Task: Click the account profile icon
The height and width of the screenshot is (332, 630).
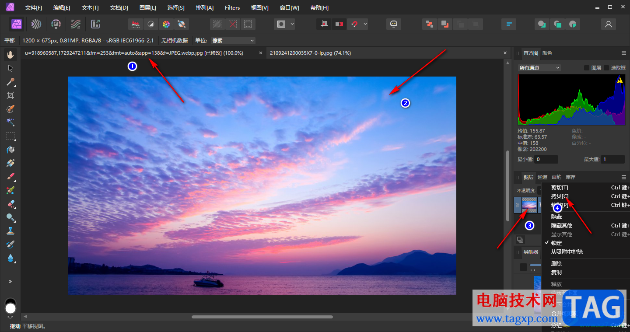Action: [608, 24]
